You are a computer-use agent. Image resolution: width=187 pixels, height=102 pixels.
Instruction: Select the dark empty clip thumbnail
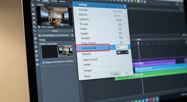click(50, 52)
